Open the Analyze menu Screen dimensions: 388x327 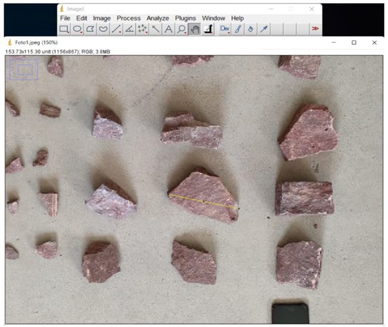(158, 18)
